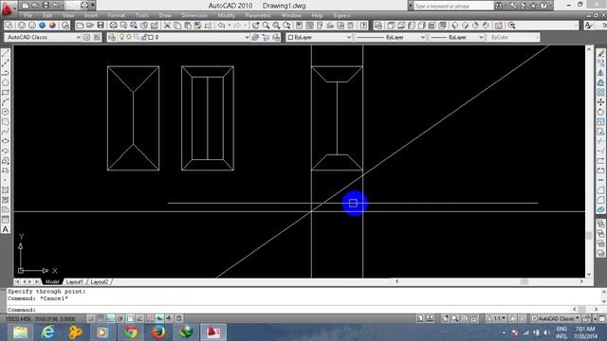Activate the Pan realtime tool
Viewport: 607px width, 341px height.
255,26
